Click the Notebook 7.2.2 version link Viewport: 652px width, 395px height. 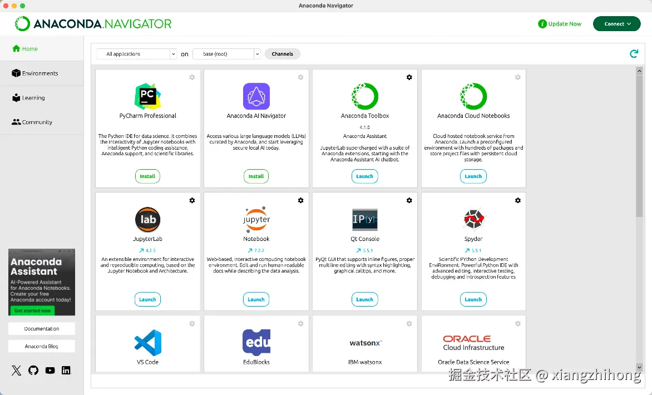256,250
